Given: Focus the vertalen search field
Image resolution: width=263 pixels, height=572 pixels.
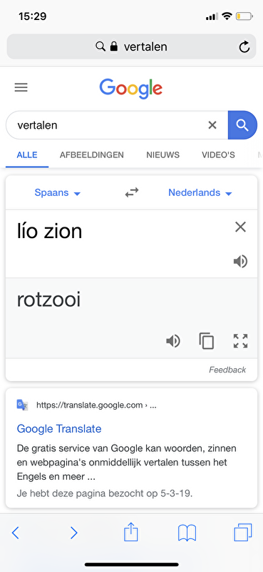Looking at the screenshot, I should [x=106, y=125].
